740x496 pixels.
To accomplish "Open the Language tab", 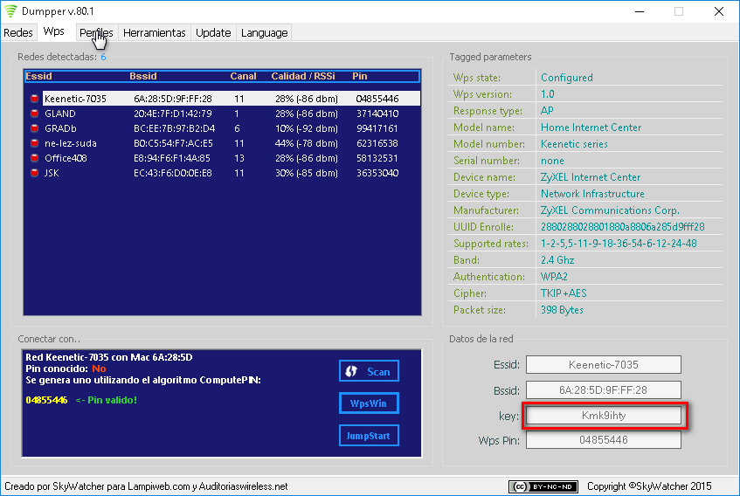I will coord(264,33).
